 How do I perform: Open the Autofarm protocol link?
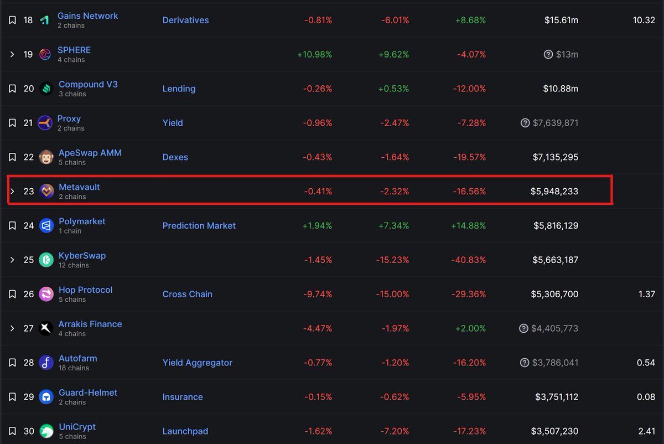78,359
